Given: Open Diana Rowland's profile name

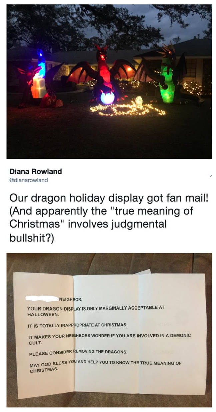Looking at the screenshot, I should 35,171.
